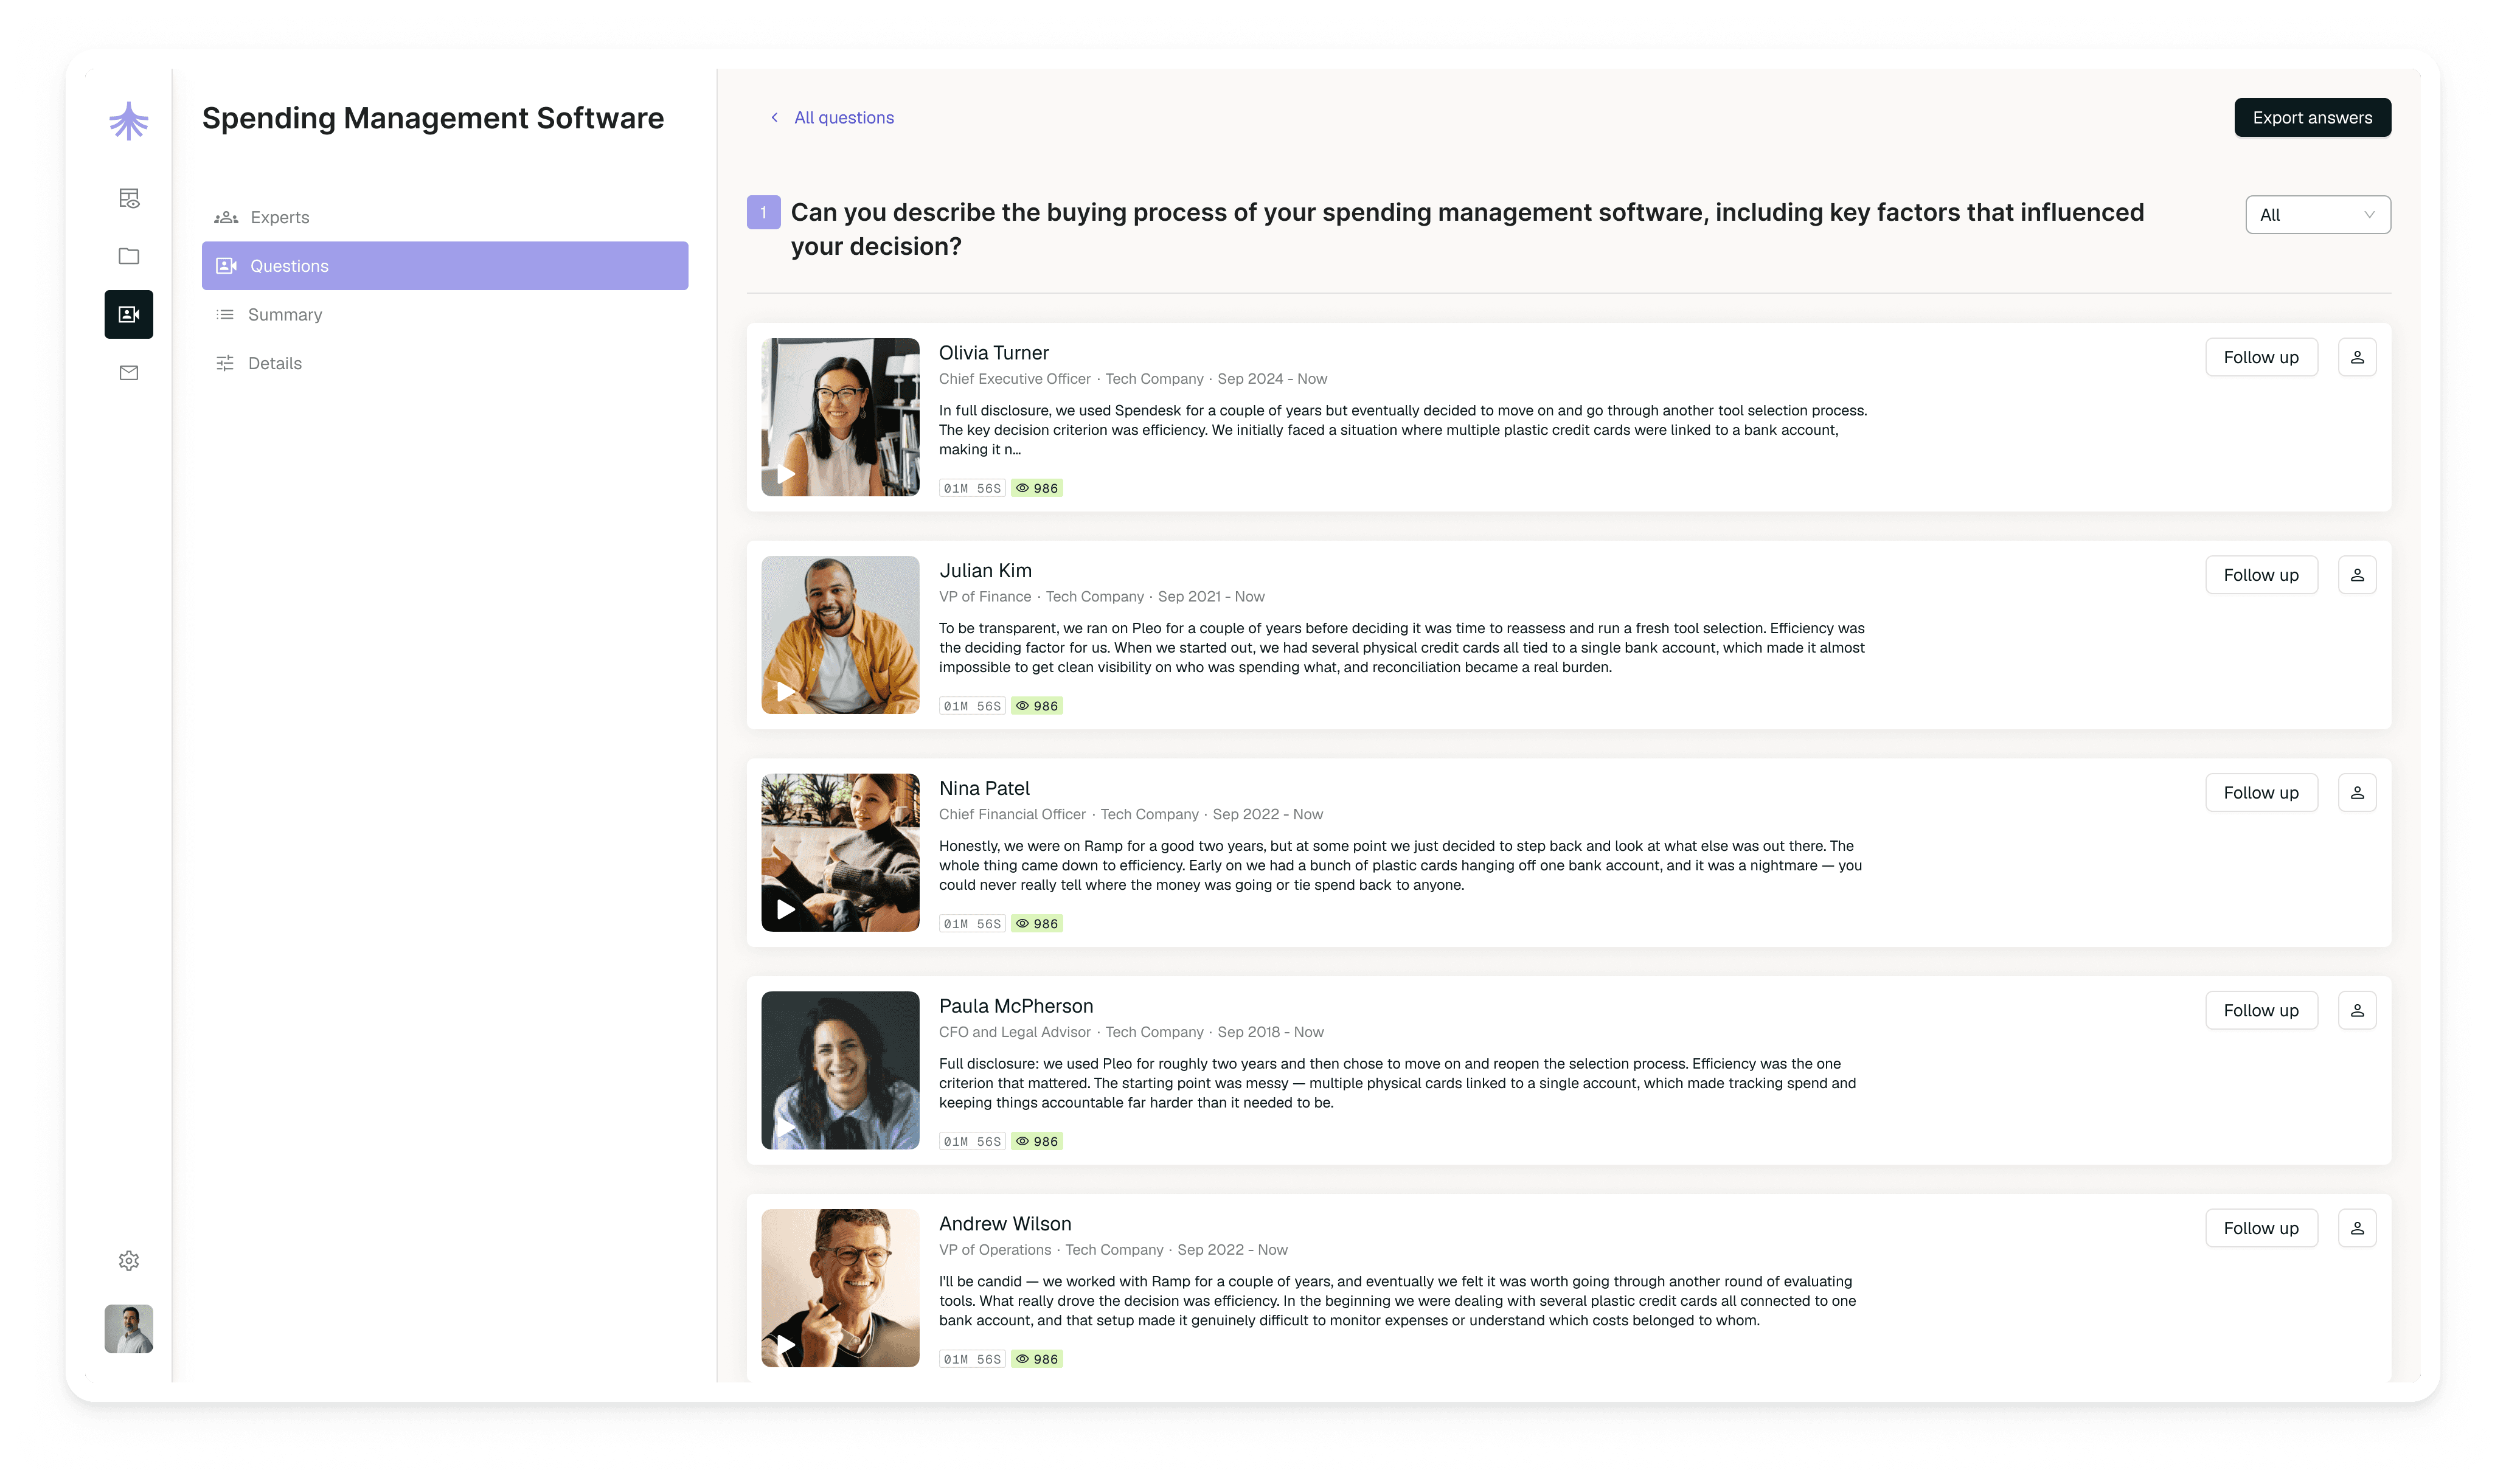This screenshot has width=2506, height=1484.
Task: Open the Details section
Action: (444, 363)
